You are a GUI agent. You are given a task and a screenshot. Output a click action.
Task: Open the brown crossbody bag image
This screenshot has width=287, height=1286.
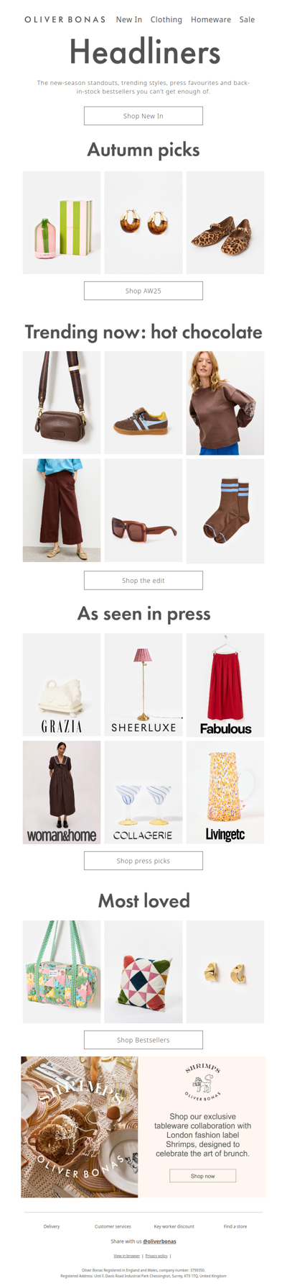pyautogui.click(x=62, y=402)
